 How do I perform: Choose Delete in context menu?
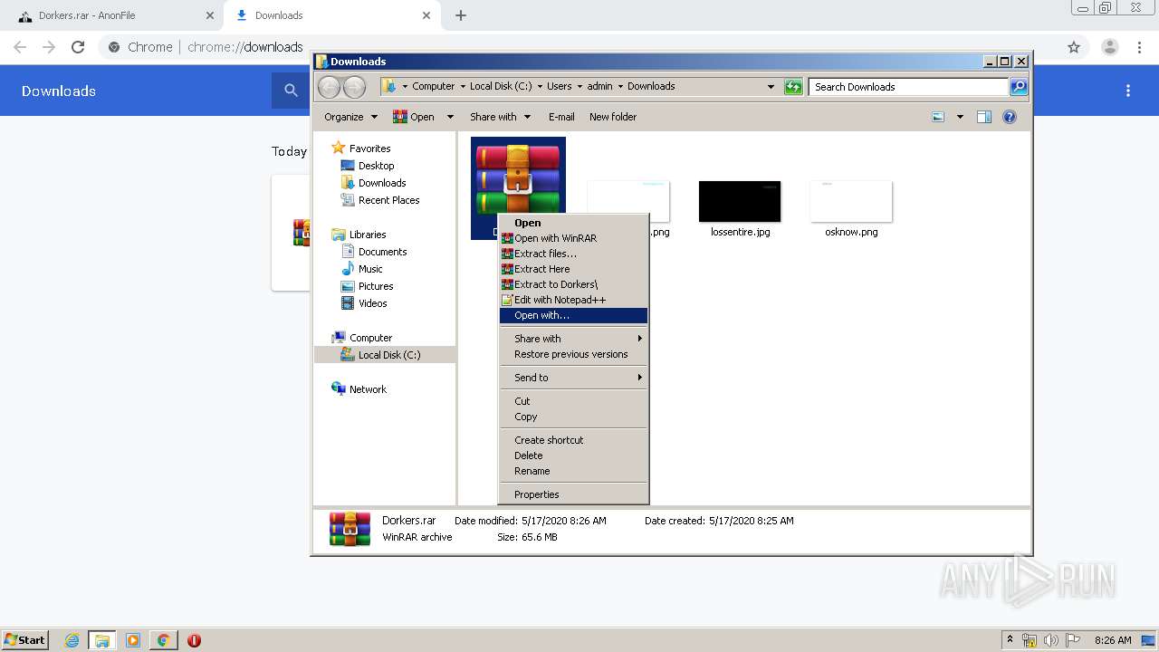pyautogui.click(x=573, y=455)
